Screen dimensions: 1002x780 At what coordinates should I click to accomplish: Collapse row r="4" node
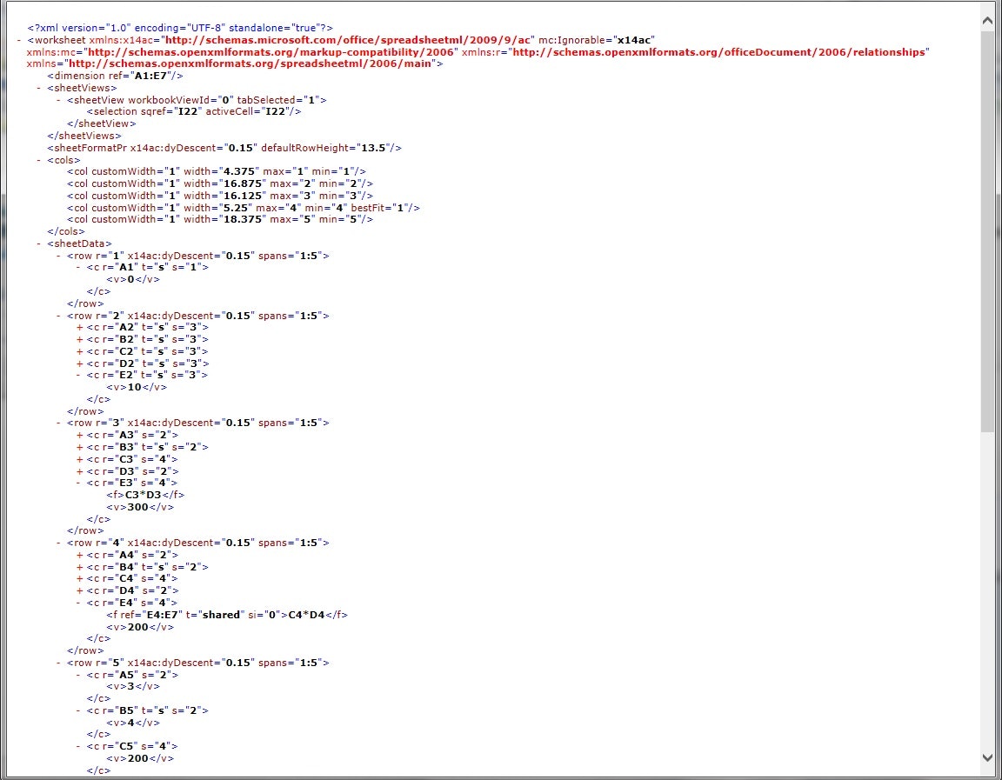pyautogui.click(x=59, y=543)
